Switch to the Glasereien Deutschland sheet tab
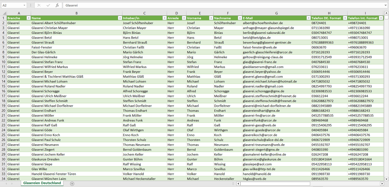Viewport: 389px width, 187px height. pyautogui.click(x=42, y=183)
